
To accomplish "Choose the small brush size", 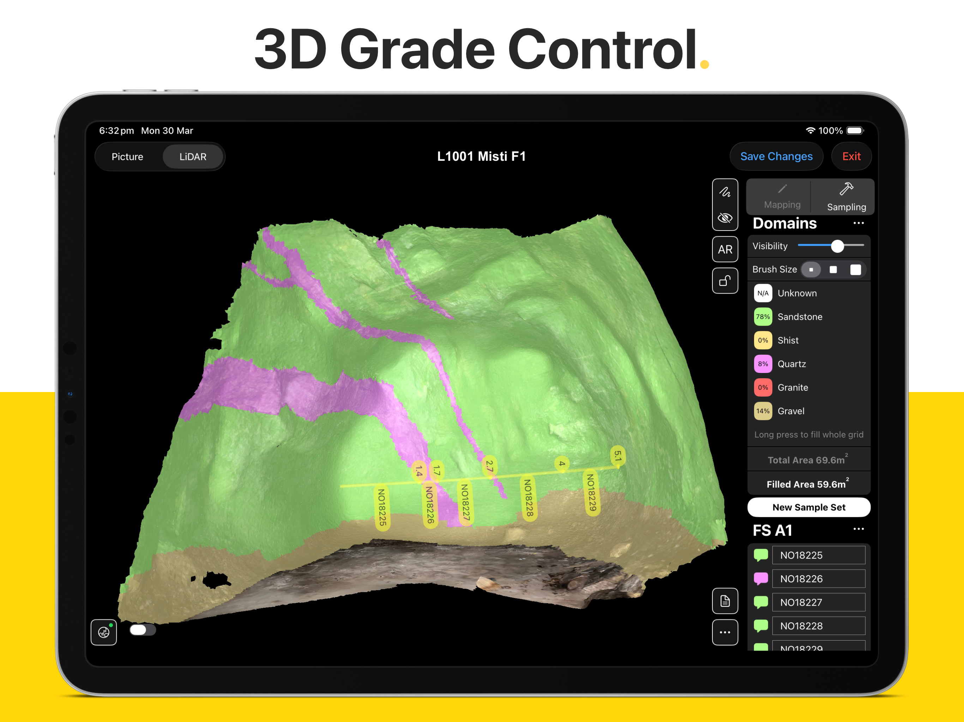I will [x=811, y=270].
